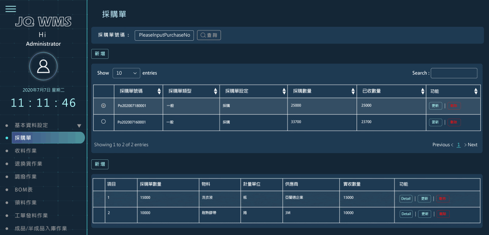Click the 23700 received quantity cell

[x=391, y=122]
